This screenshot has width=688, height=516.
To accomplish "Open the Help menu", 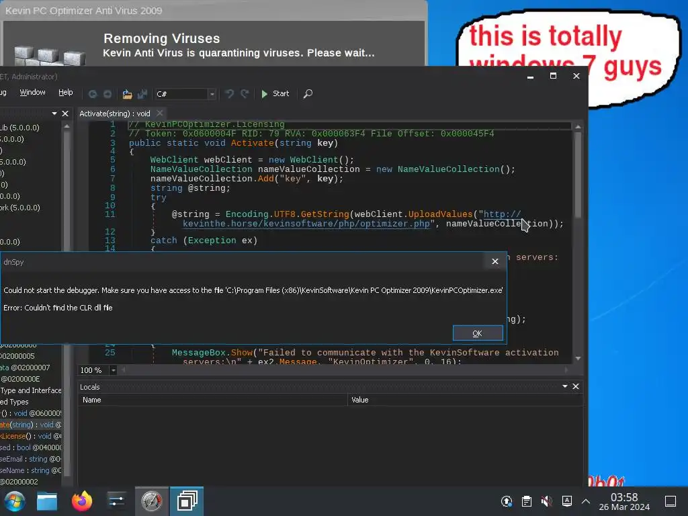I will click(65, 92).
